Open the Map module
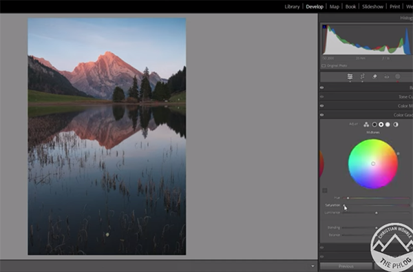This screenshot has width=413, height=272. coord(335,7)
